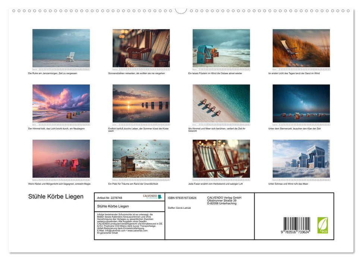Viewport: 362px width, 261px height.
Task: Click the ISBN 9783516733624 text
Action: pyautogui.click(x=182, y=198)
